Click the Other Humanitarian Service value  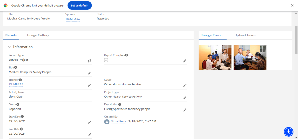tap(123, 85)
